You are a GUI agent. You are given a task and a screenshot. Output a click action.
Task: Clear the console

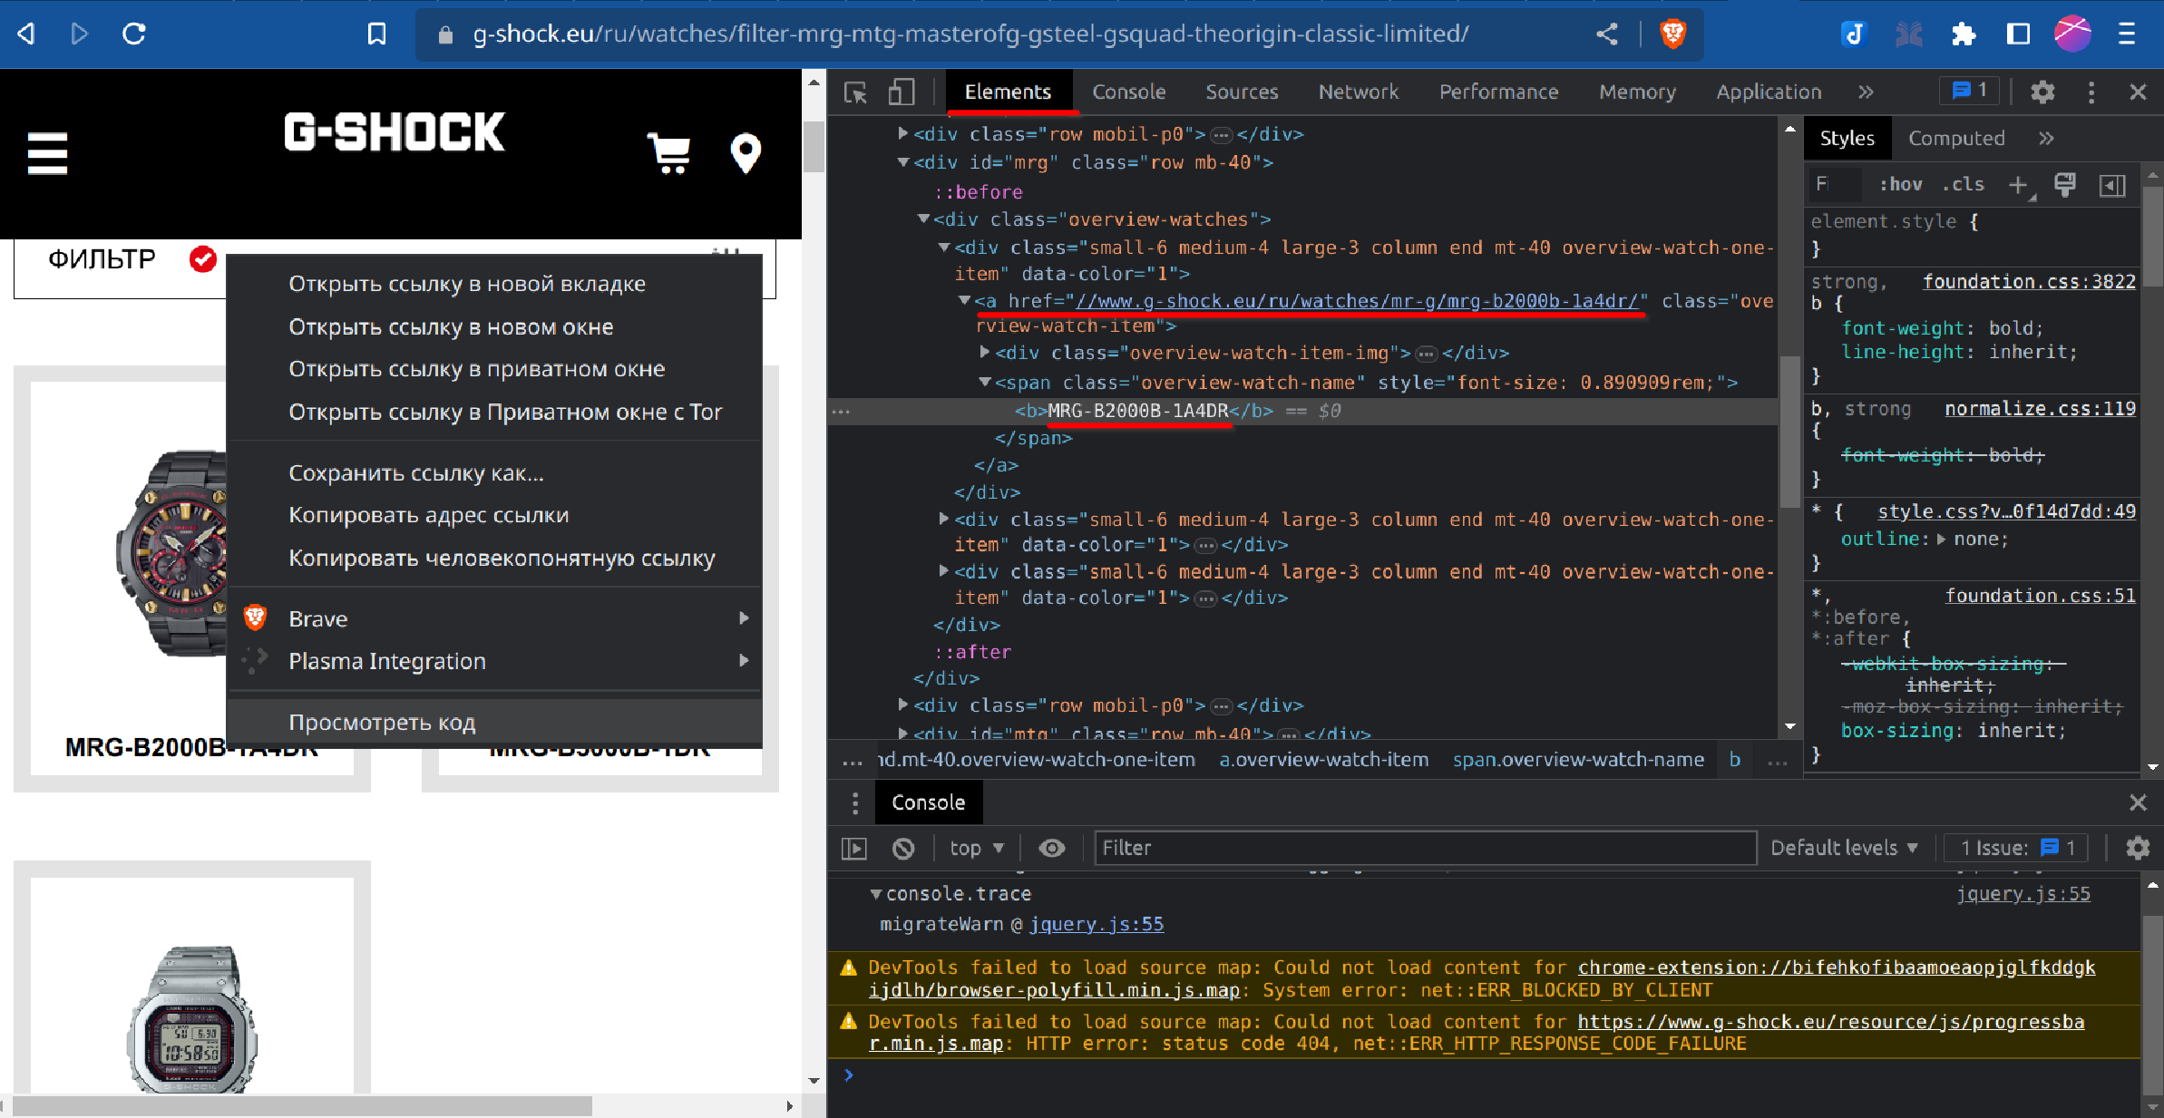click(x=903, y=849)
